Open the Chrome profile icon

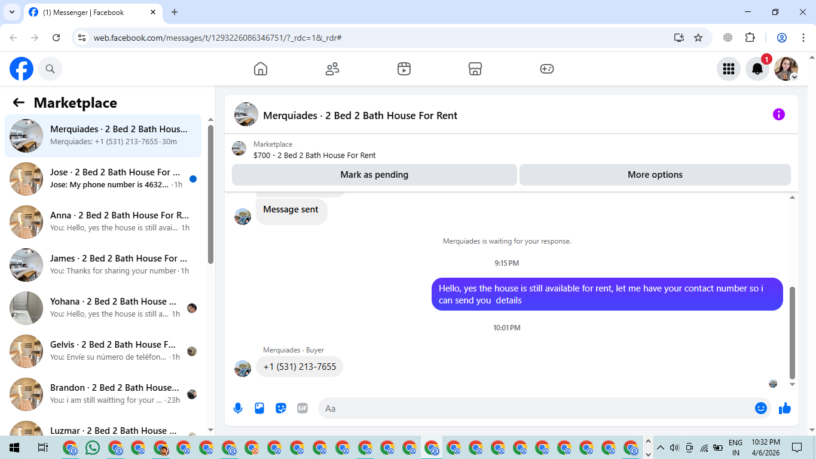pyautogui.click(x=782, y=38)
